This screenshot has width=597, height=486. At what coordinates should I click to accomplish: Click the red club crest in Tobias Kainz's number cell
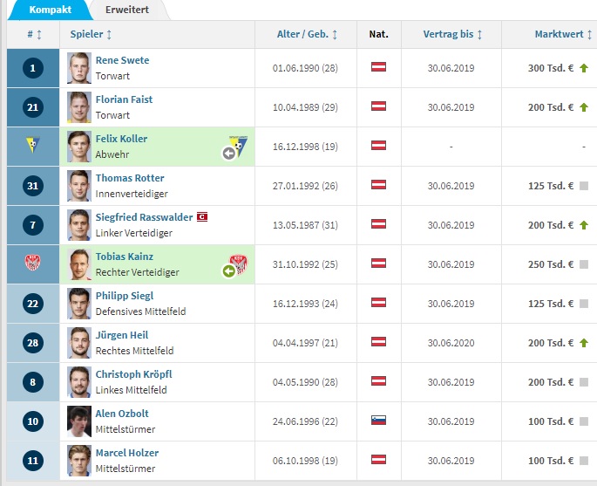click(x=33, y=263)
